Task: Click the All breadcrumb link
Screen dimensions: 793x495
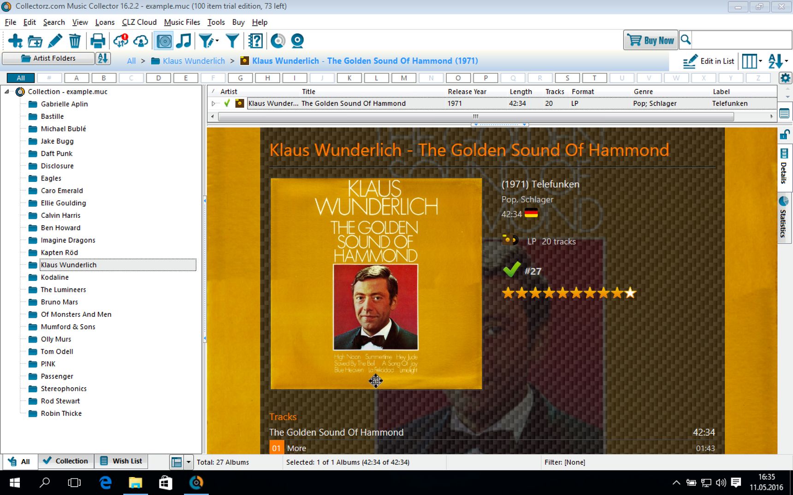Action: tap(131, 61)
